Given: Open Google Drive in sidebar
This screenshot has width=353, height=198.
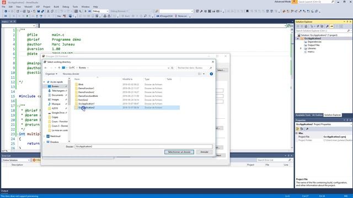Looking at the screenshot, I should (x=58, y=113).
